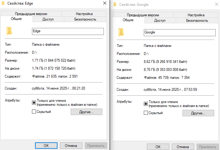Select the Настройка tab in Google properties
Viewport: 220px width, 150px height.
[x=196, y=15]
